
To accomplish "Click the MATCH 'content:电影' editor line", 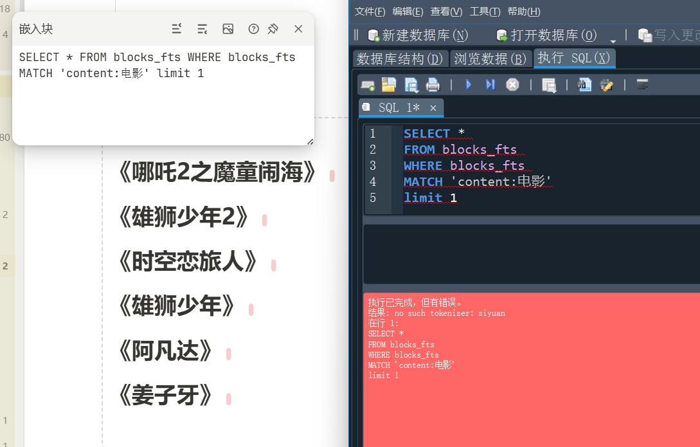I will 478,181.
